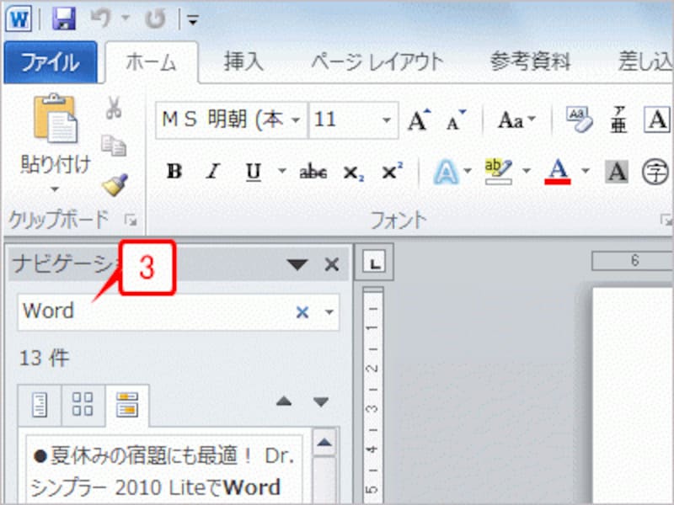Save the document with the floppy disk icon
674x505 pixels.
pos(64,19)
